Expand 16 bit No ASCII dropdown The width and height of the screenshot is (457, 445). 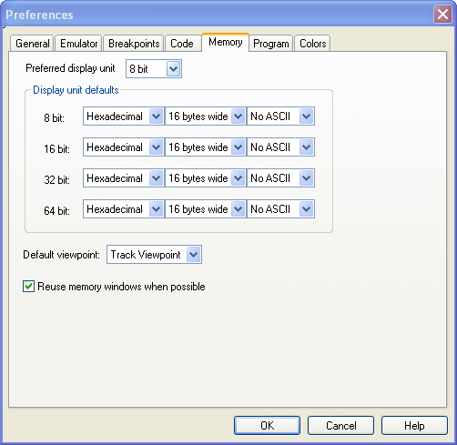tap(280, 147)
